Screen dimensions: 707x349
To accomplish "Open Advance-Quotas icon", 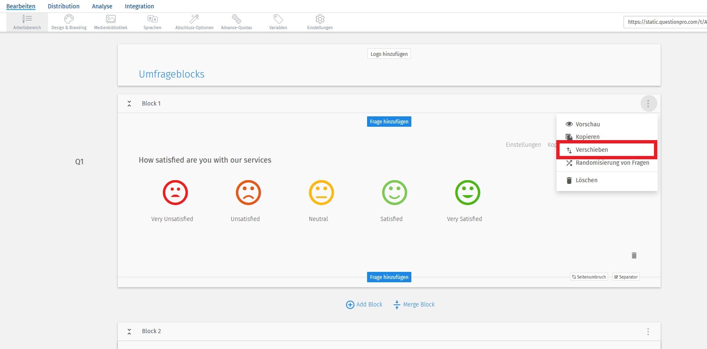I will click(236, 19).
